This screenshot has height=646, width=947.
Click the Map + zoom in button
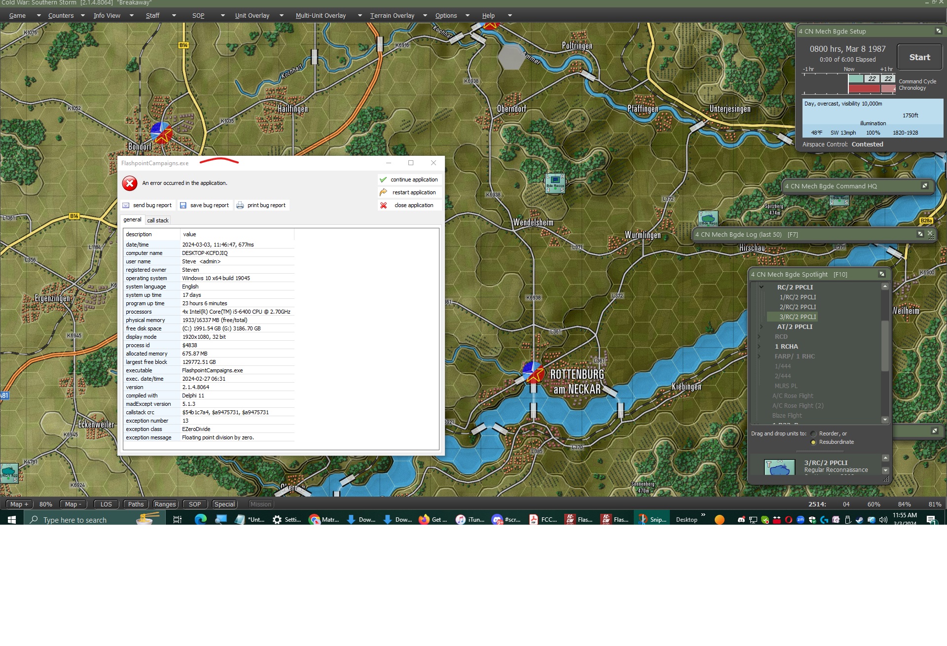pyautogui.click(x=19, y=504)
